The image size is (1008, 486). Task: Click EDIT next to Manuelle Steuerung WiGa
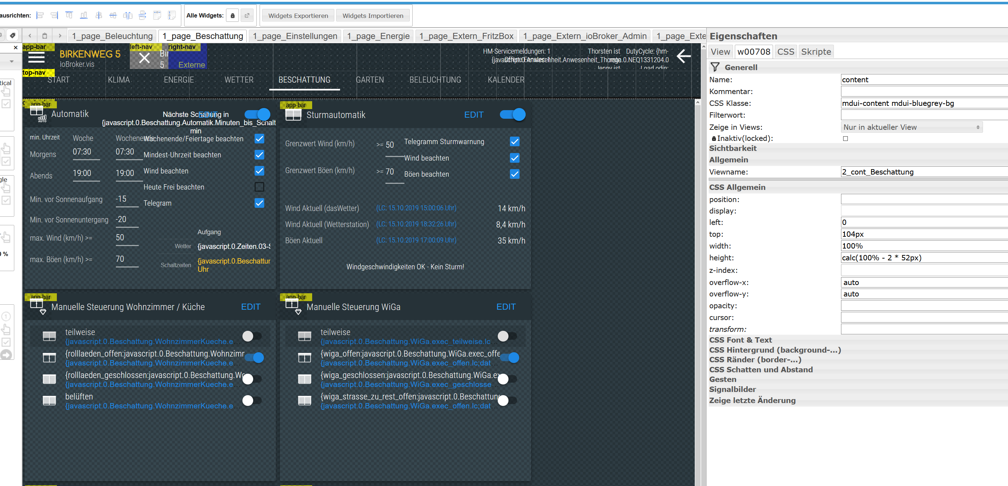tap(506, 307)
